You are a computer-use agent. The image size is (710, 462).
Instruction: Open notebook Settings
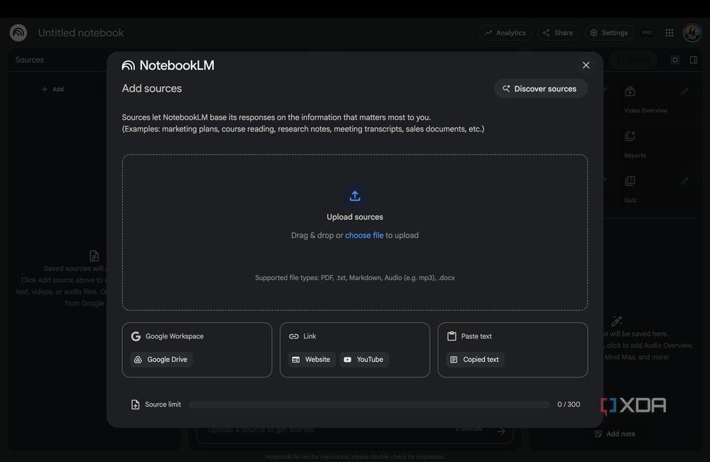(609, 33)
